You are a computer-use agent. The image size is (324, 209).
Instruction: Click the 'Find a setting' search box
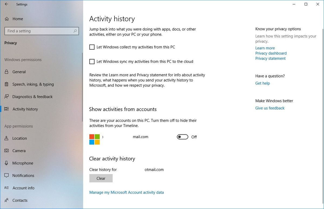point(42,31)
